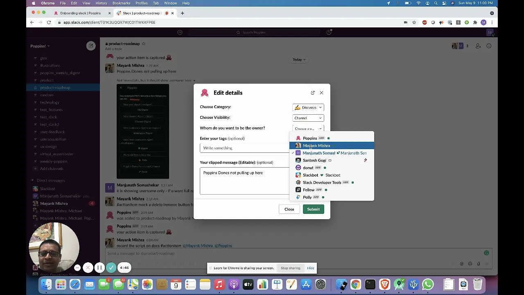Bookmark this page with the star icon
This screenshot has width=524, height=295.
(x=414, y=23)
